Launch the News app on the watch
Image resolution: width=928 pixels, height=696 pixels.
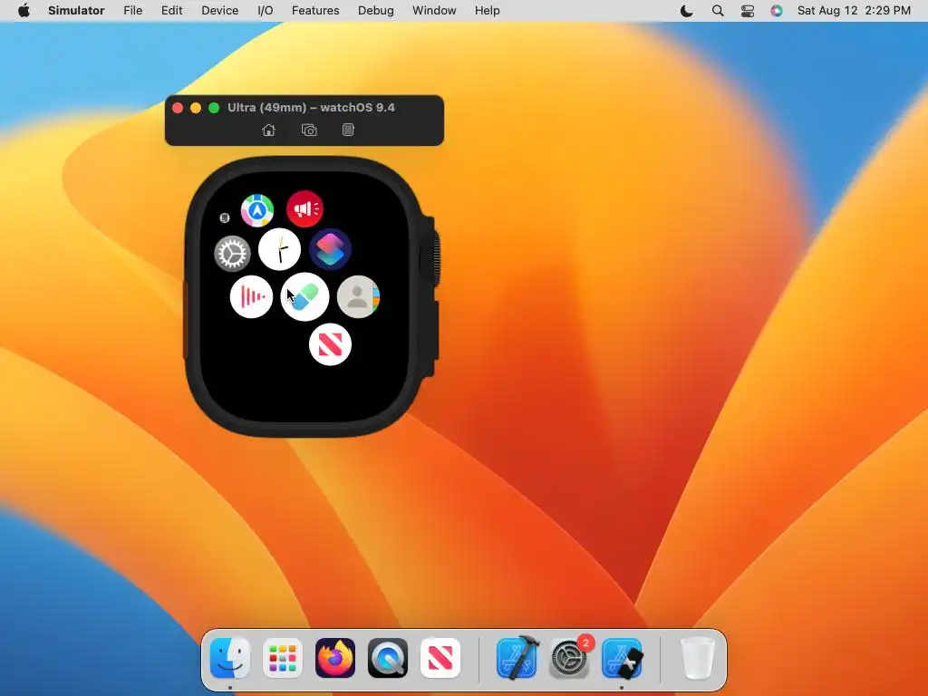[x=330, y=344]
